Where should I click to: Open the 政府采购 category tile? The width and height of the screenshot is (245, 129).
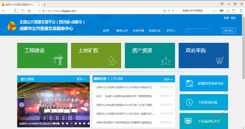pyautogui.click(x=204, y=55)
